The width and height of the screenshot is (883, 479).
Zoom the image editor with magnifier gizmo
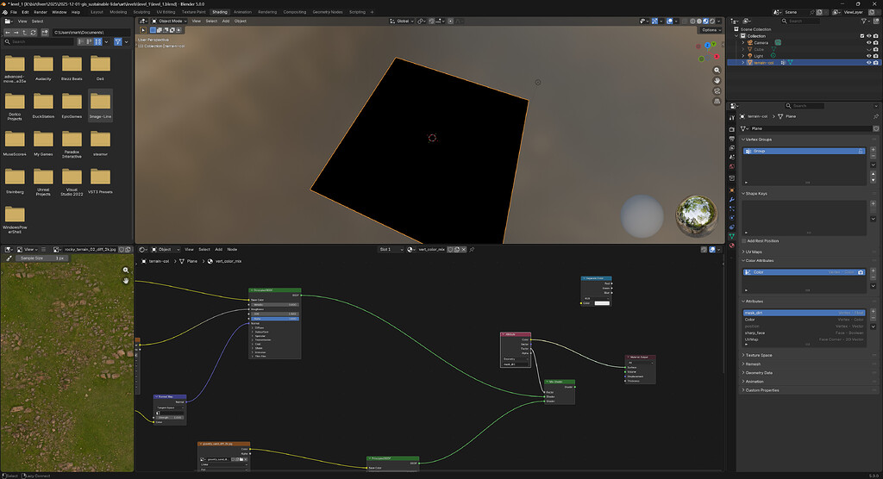(126, 271)
